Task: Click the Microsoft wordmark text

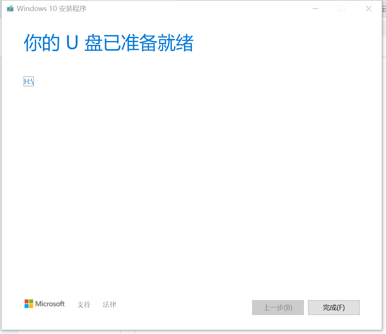Action: pyautogui.click(x=50, y=304)
